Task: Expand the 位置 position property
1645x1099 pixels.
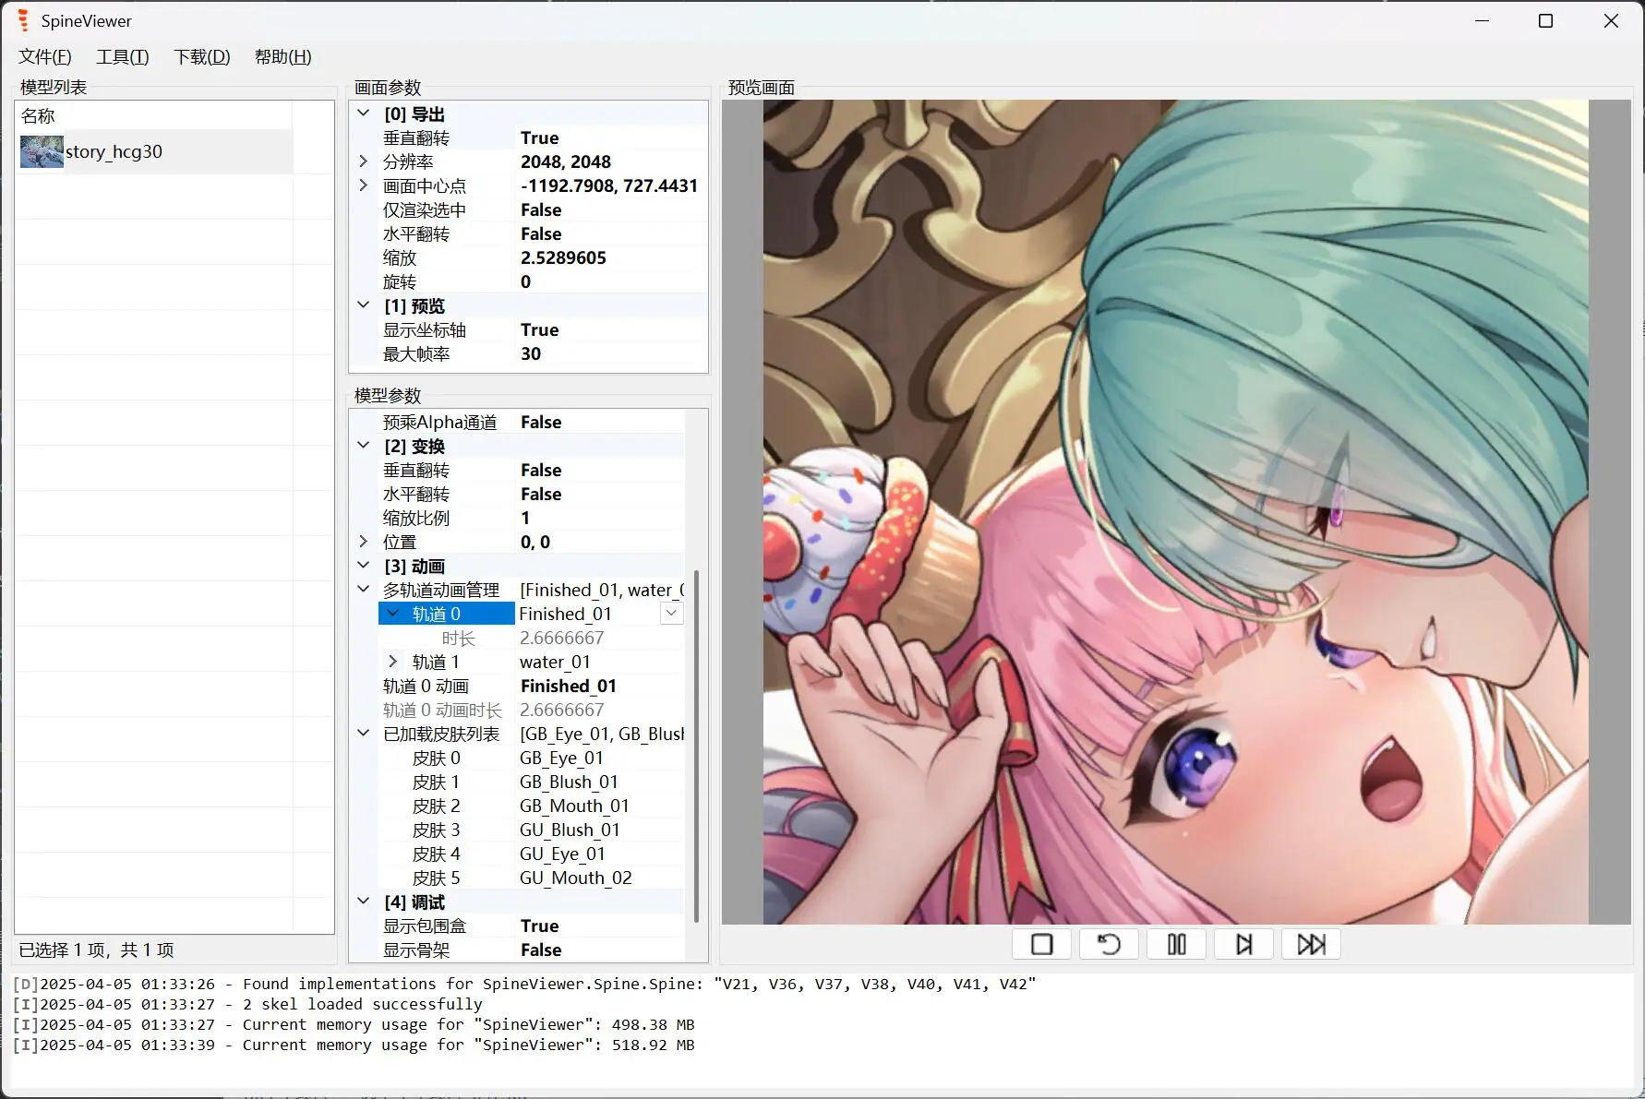Action: (x=364, y=542)
